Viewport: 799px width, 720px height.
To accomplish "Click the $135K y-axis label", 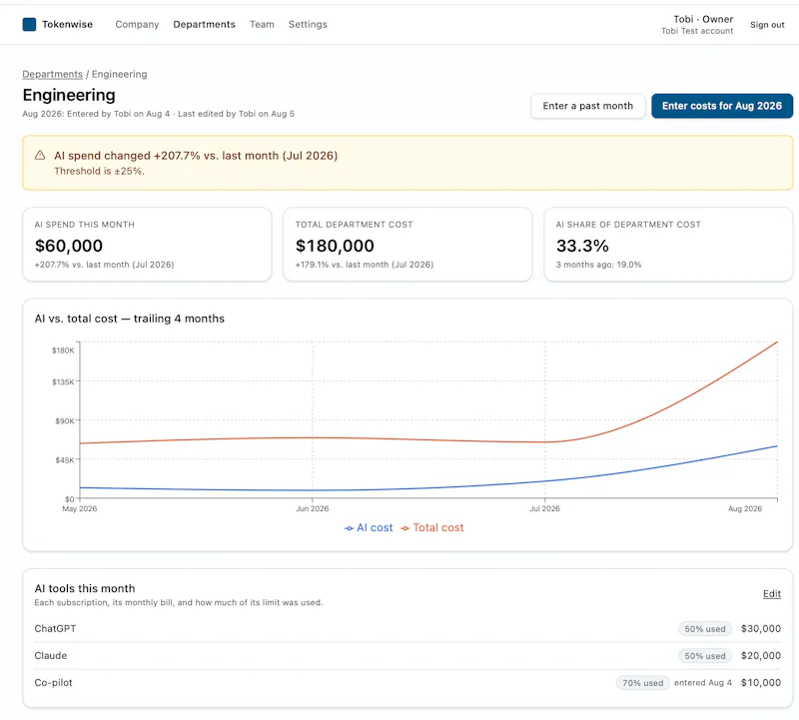I will [x=63, y=381].
